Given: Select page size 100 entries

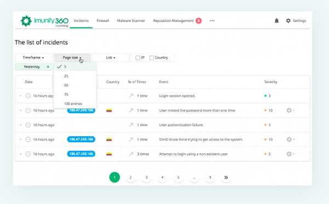Looking at the screenshot, I should pyautogui.click(x=75, y=103).
